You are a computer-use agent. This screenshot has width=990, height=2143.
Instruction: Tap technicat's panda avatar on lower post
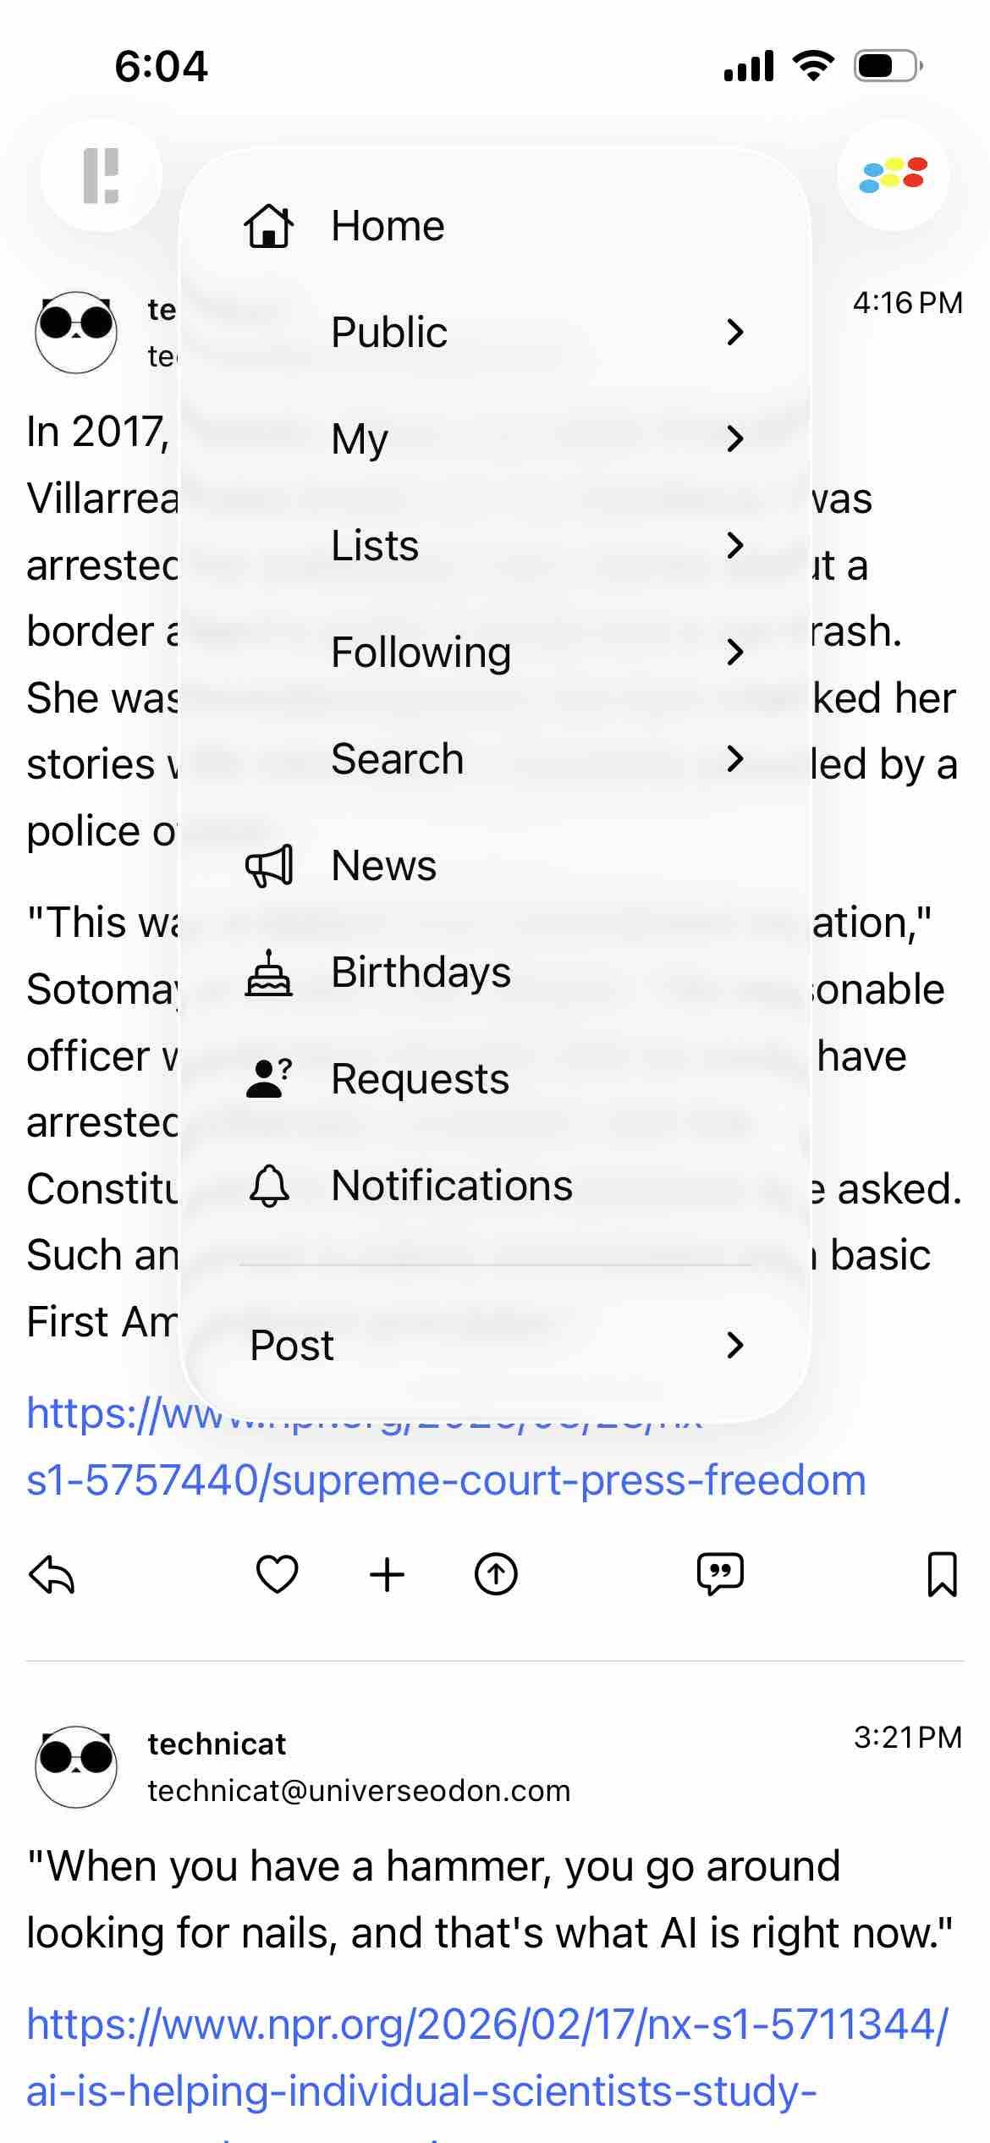click(x=76, y=1766)
